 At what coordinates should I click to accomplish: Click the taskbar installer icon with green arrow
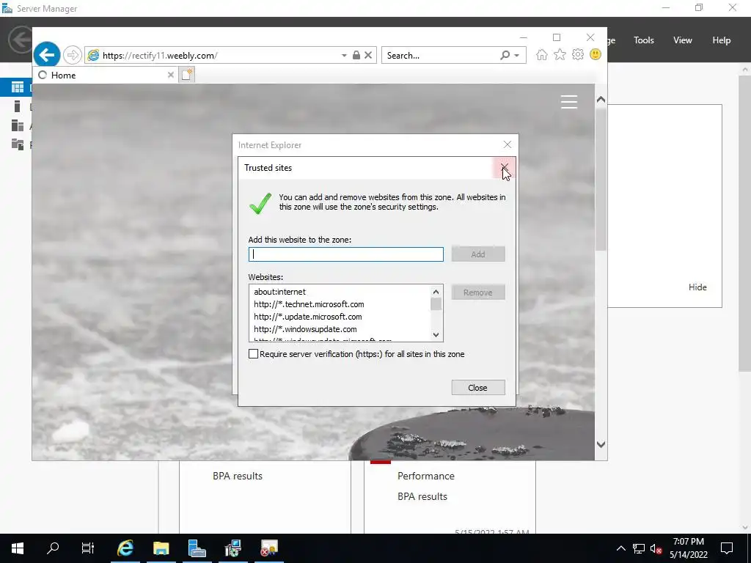point(232,548)
